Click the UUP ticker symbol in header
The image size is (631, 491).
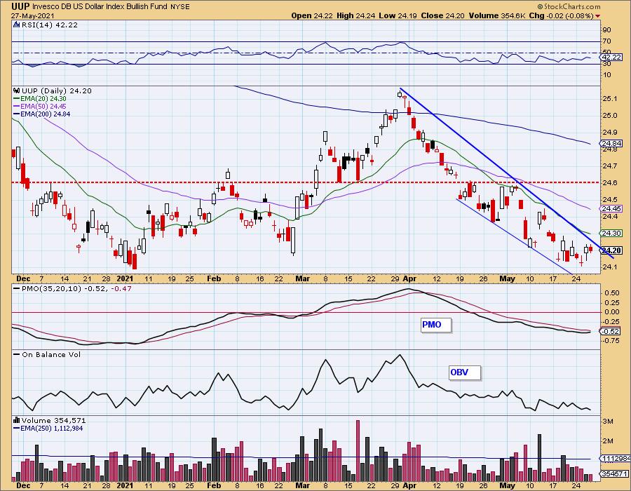pos(20,6)
